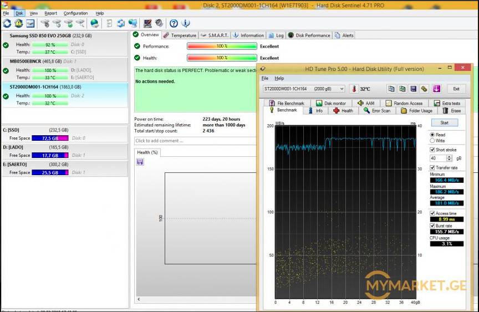Image resolution: width=479 pixels, height=312 pixels.
Task: Open the Folder Usage tab in HD Tune
Action: [416, 110]
